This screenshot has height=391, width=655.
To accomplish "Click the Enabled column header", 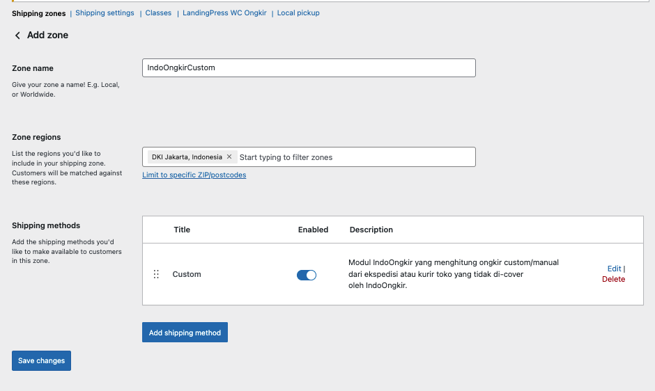I will (313, 230).
